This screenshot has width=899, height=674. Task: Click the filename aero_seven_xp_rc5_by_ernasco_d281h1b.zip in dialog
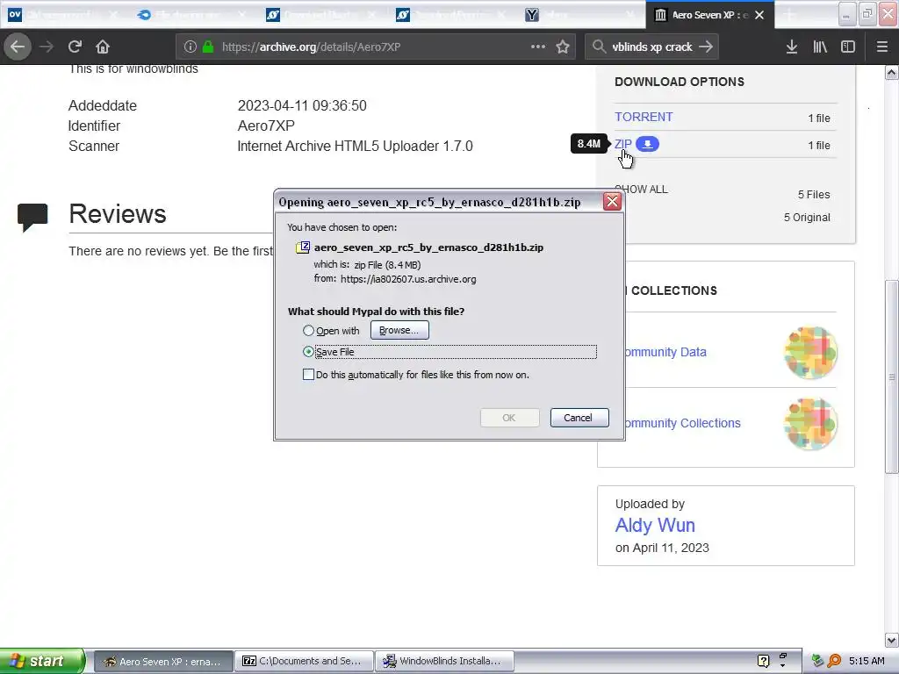point(428,247)
